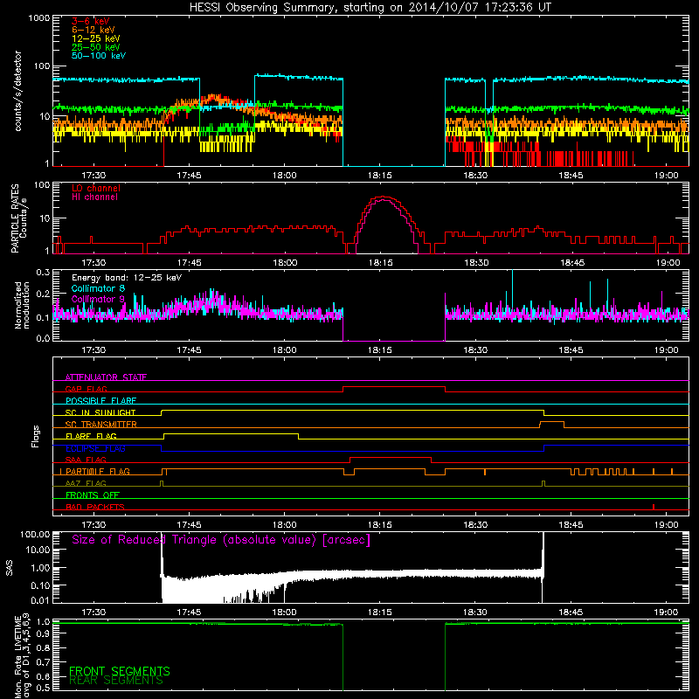
Task: Click the Normalized modulation axis label
Action: click(22, 305)
